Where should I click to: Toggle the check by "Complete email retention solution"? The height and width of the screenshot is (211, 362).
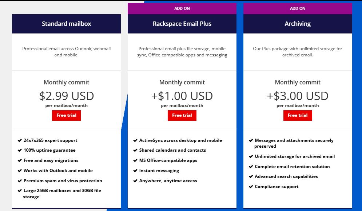pos(251,166)
